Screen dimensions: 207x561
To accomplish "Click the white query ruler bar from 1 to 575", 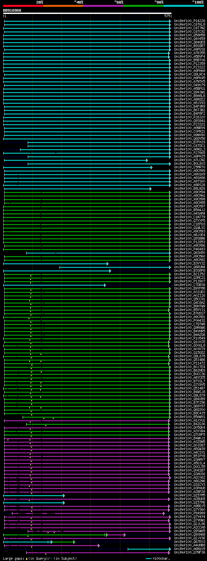I will coord(87,13).
